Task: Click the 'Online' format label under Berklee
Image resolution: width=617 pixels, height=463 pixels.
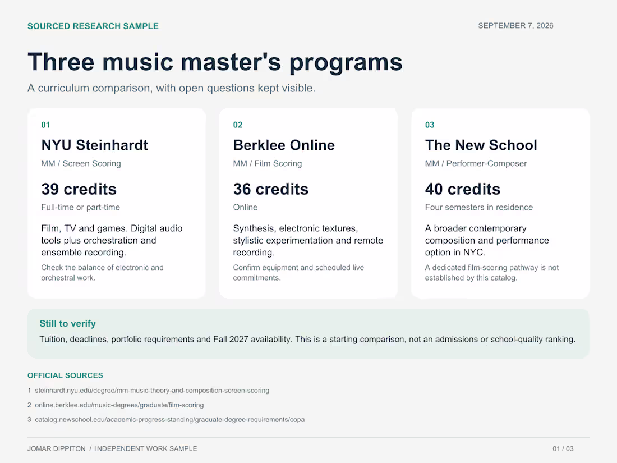Action: coord(245,207)
